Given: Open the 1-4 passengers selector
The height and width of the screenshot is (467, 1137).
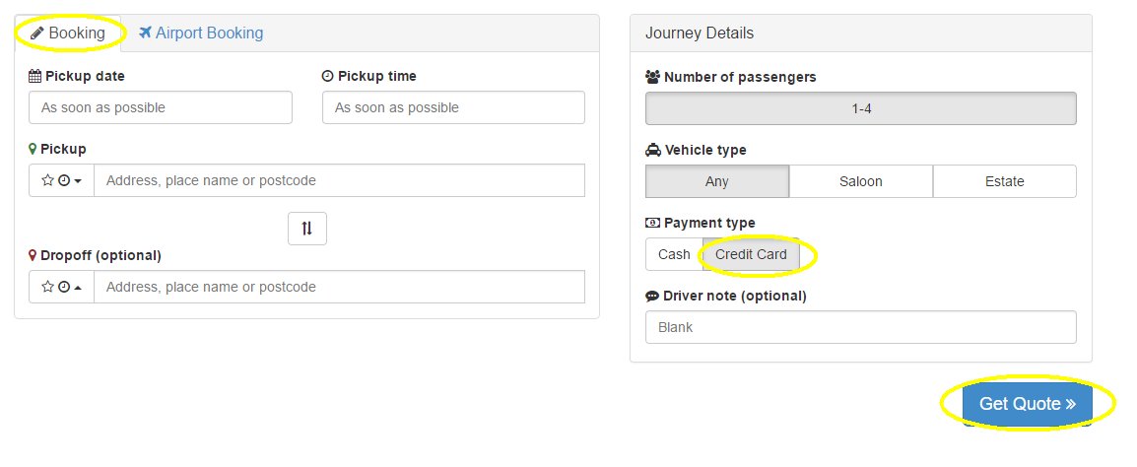Looking at the screenshot, I should coord(860,108).
